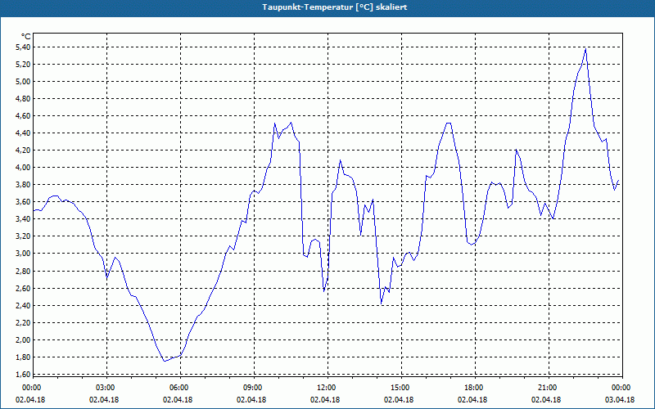Choose the 2,40 y-axis value

pyautogui.click(x=24, y=305)
